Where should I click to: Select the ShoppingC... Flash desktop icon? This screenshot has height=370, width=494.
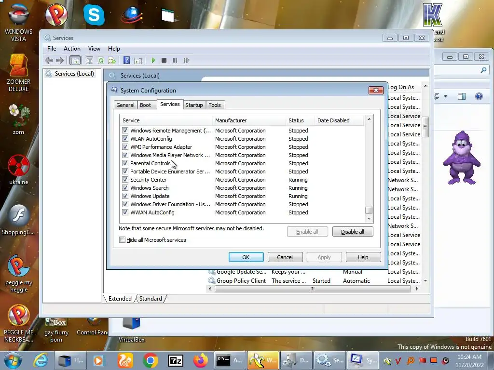(x=18, y=220)
